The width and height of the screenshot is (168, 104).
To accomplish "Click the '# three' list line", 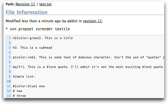I will 19,96.
